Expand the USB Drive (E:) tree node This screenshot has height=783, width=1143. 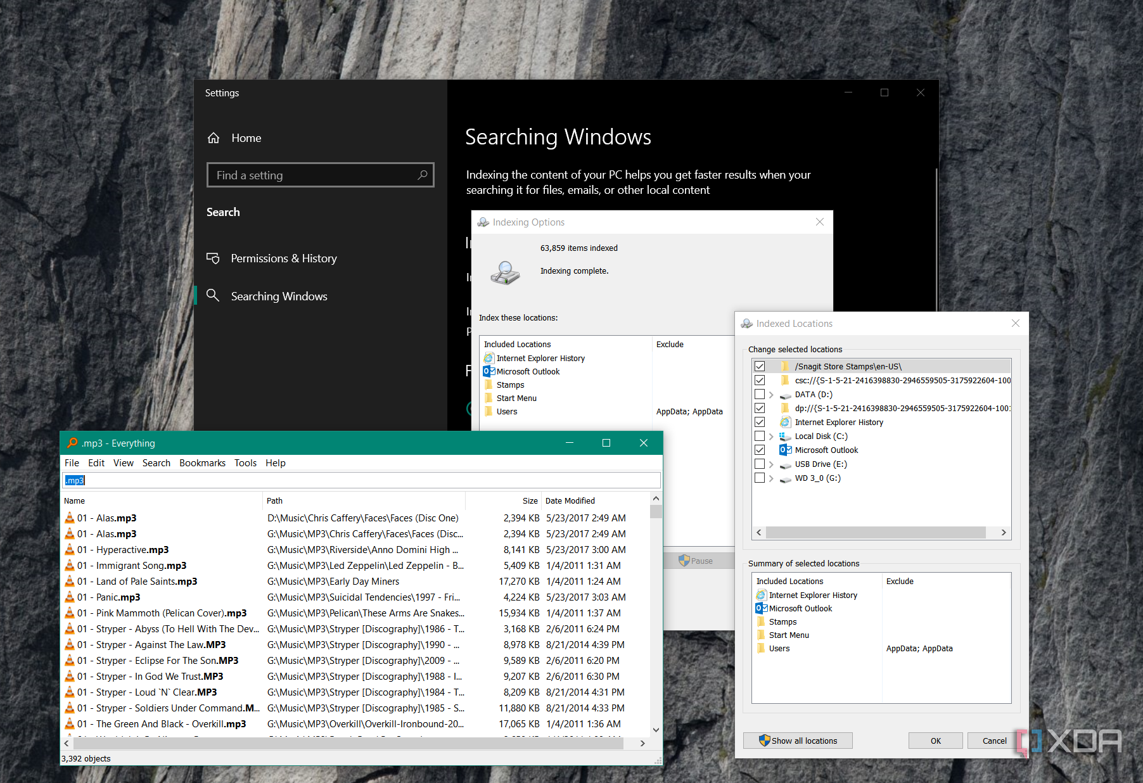[x=771, y=464]
